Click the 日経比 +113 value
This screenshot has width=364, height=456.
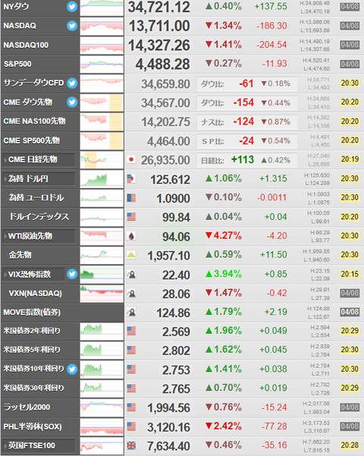pos(243,159)
